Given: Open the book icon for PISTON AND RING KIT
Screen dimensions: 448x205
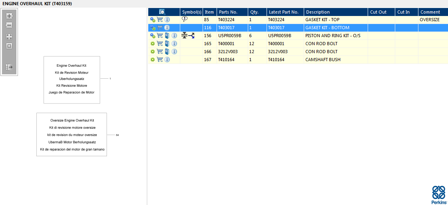Looking at the screenshot, I should 167,36.
